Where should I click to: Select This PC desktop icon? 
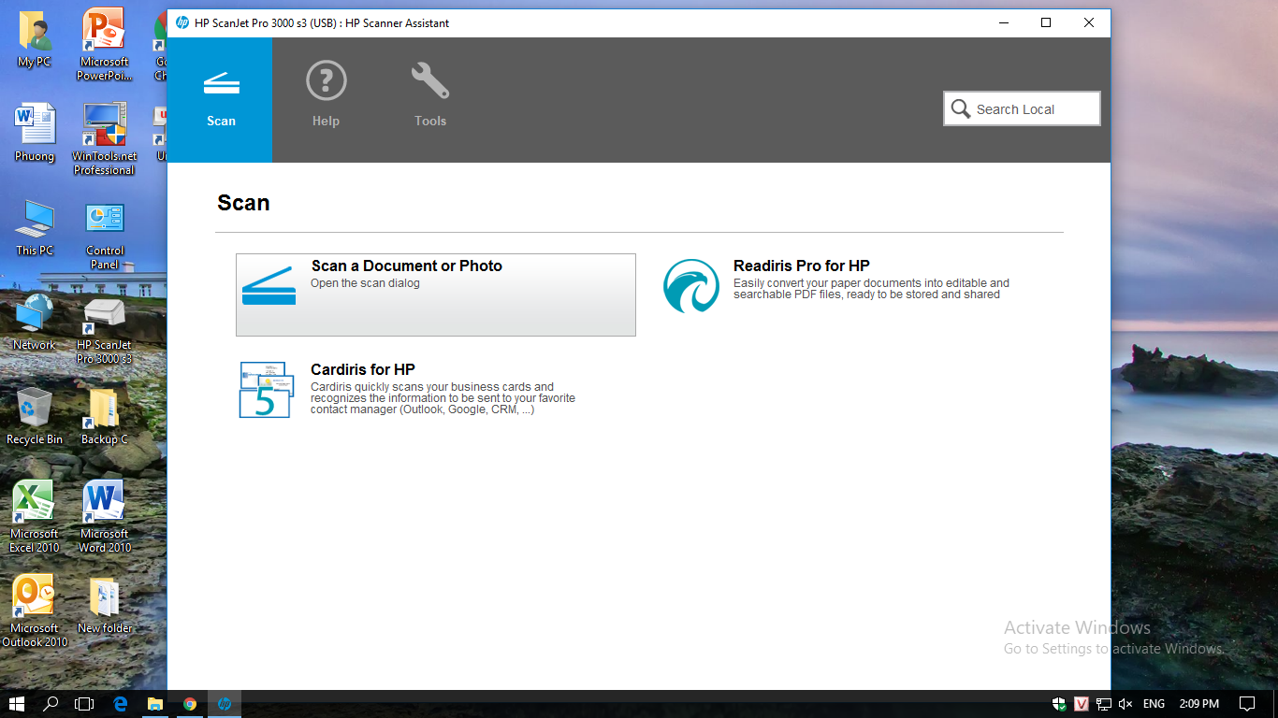35,227
